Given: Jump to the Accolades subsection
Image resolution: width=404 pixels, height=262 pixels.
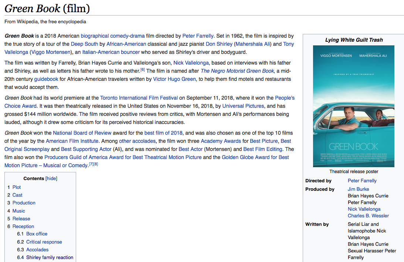Looking at the screenshot, I should pos(37,250).
